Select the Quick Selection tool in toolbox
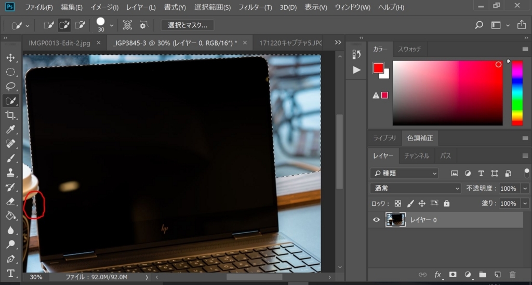532x285 pixels. point(10,101)
